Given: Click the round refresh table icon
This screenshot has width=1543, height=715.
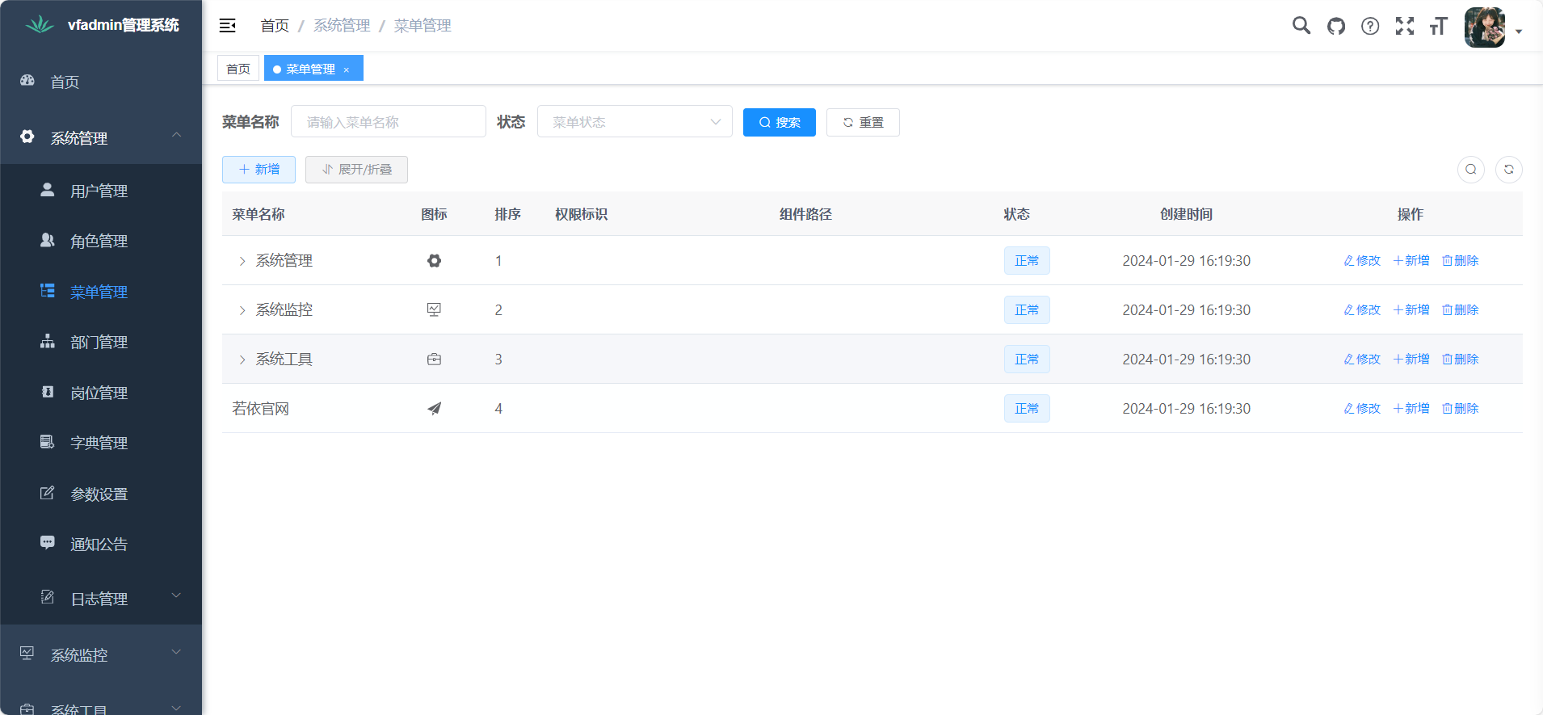Looking at the screenshot, I should tap(1508, 170).
